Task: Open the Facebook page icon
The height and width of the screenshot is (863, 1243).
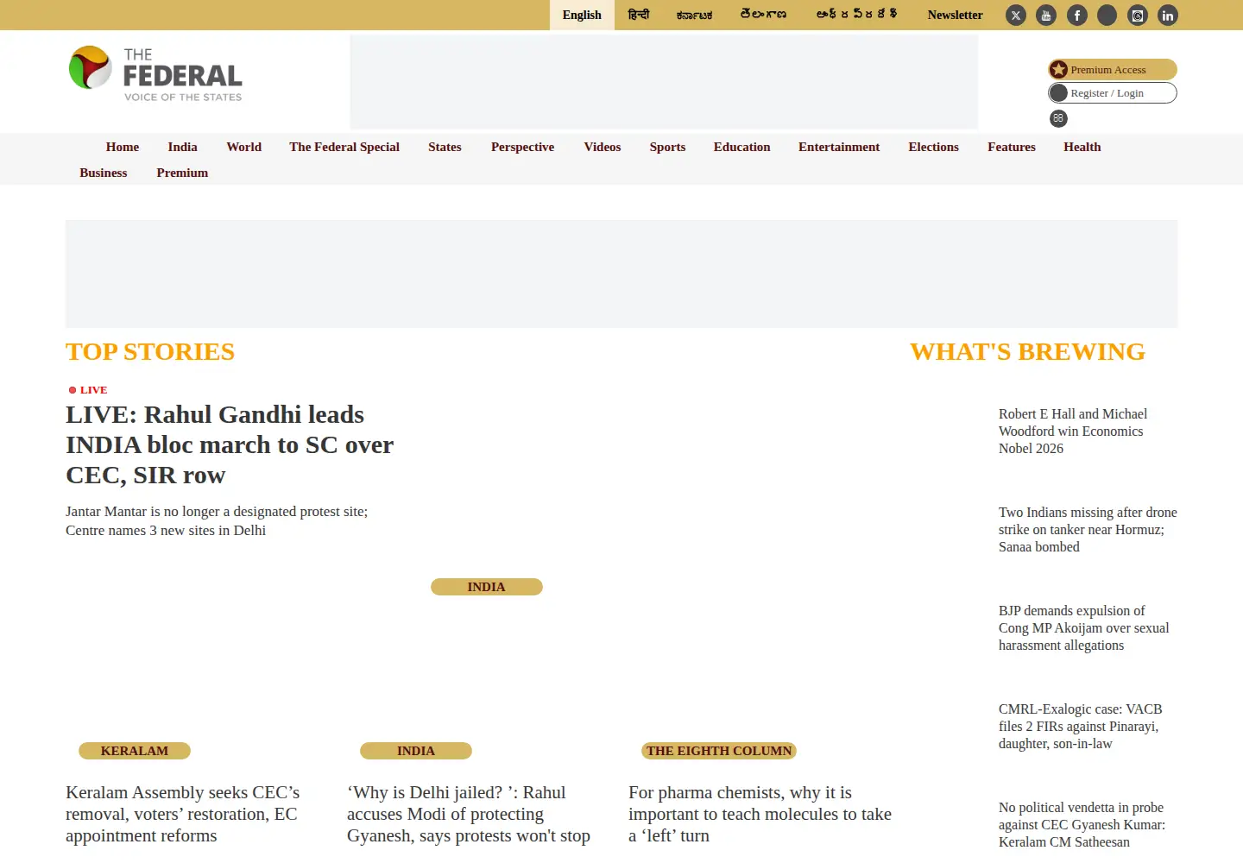Action: pyautogui.click(x=1077, y=16)
